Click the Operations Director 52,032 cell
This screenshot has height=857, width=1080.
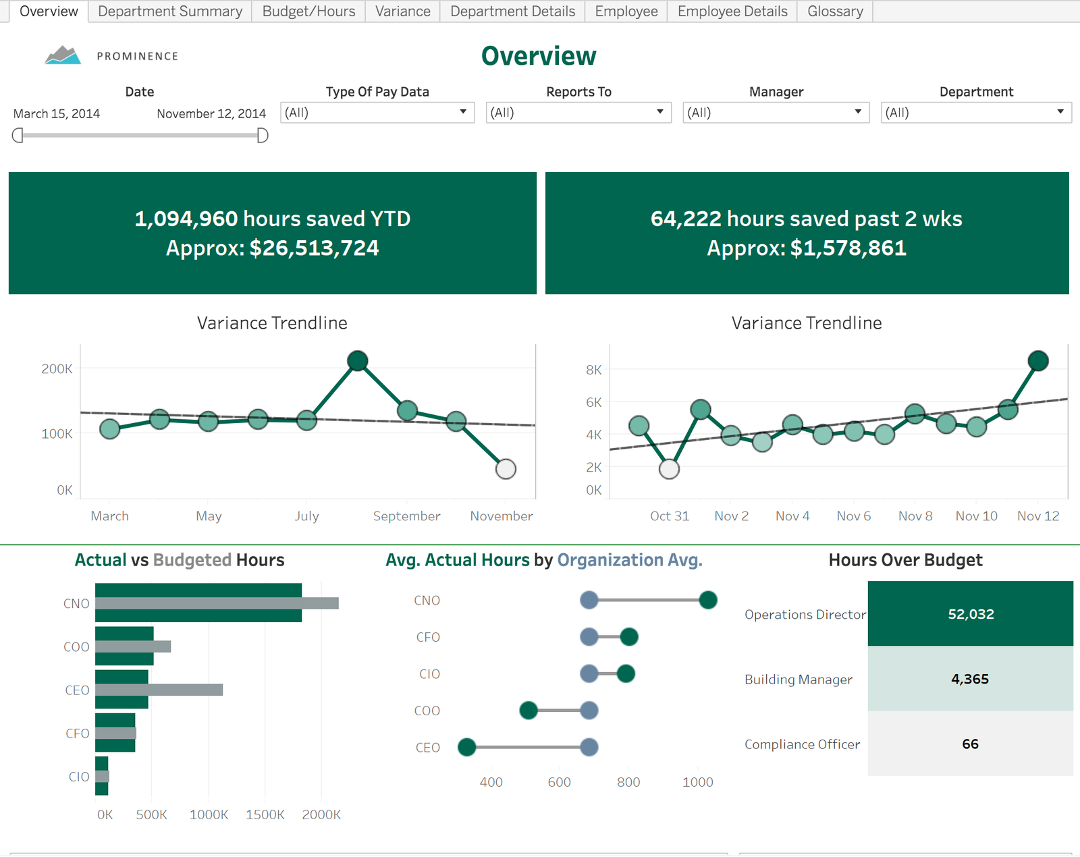(970, 614)
